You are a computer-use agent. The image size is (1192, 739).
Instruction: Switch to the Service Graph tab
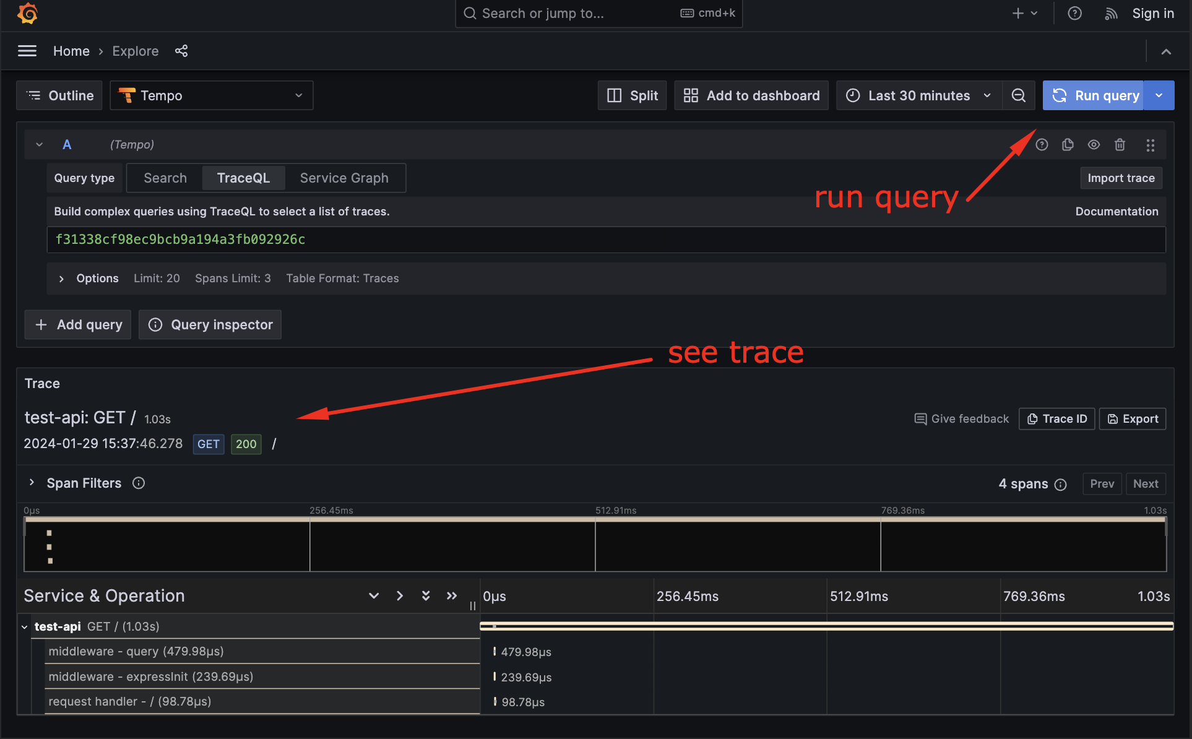tap(344, 178)
